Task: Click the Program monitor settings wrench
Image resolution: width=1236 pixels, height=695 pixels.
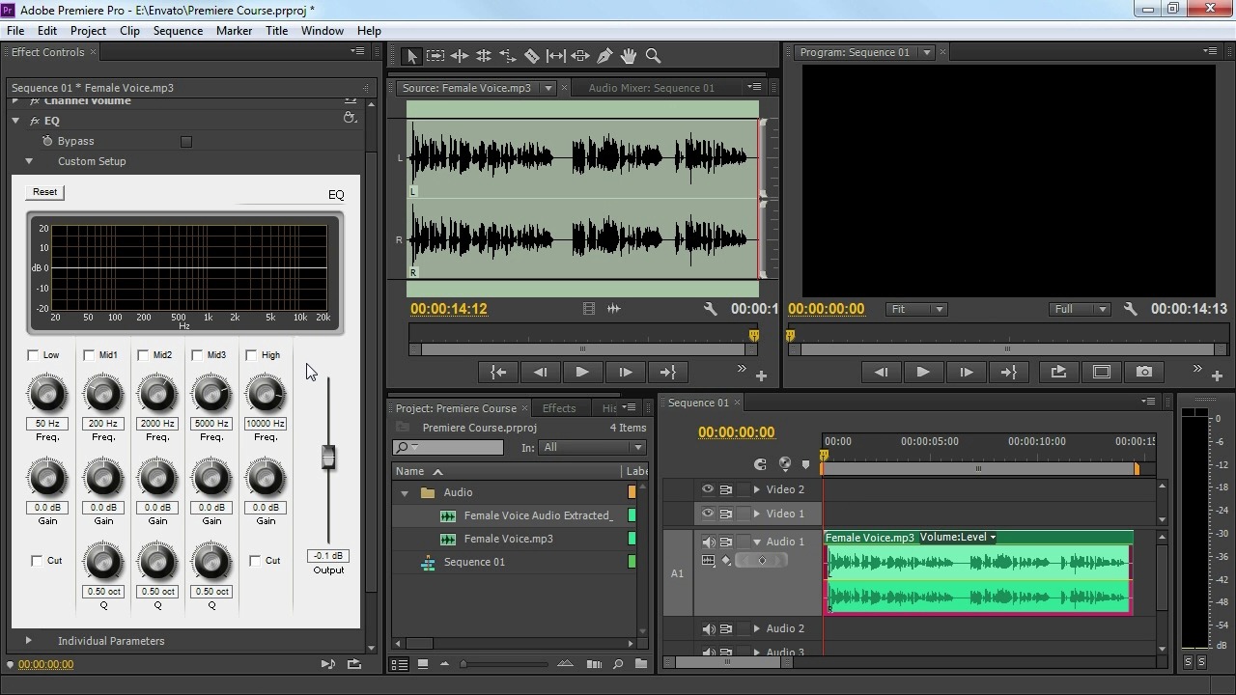Action: pos(1130,309)
